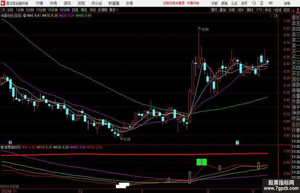Image resolution: width=300 pixels, height=193 pixels.
Task: Click the MA30: 6.26 indicator label
Action: click(x=61, y=147)
